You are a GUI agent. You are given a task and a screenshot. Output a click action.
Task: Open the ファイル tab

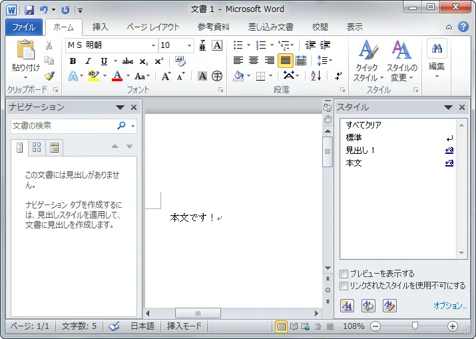(x=24, y=27)
